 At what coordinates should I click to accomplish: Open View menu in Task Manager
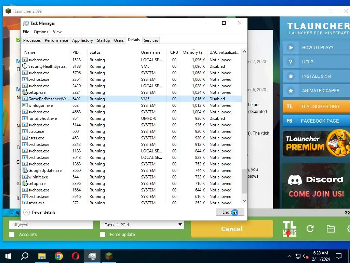[57, 32]
